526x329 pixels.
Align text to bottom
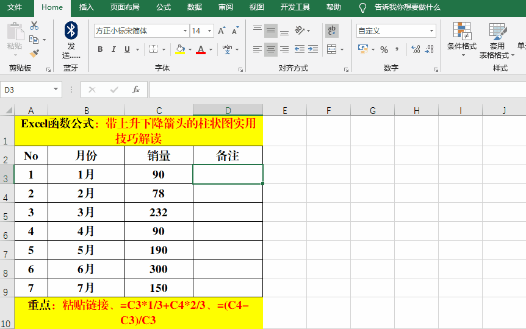pos(284,32)
